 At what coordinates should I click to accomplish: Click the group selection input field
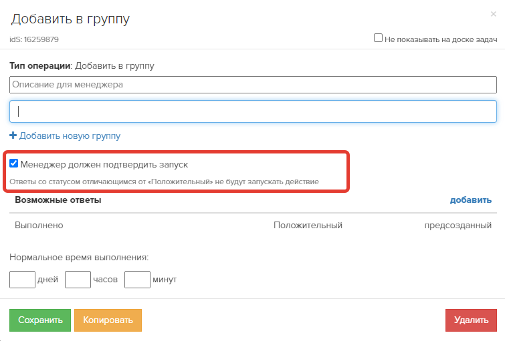point(253,111)
